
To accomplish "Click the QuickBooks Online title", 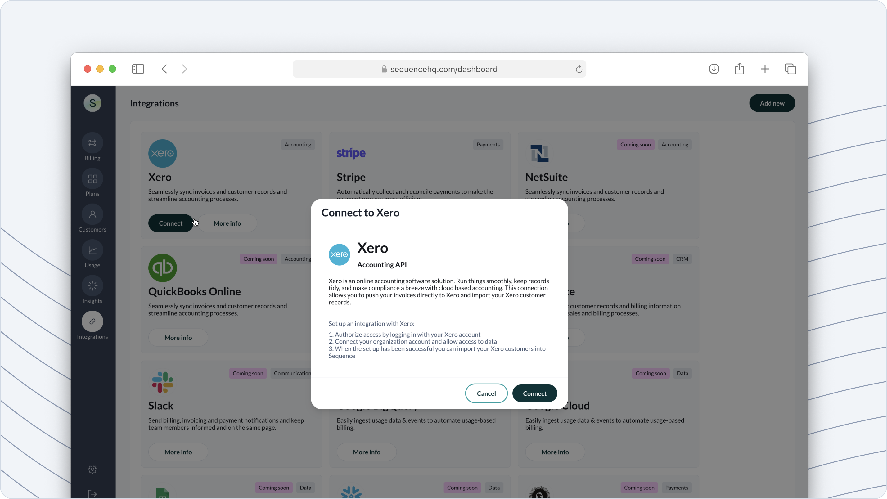I will 195,291.
